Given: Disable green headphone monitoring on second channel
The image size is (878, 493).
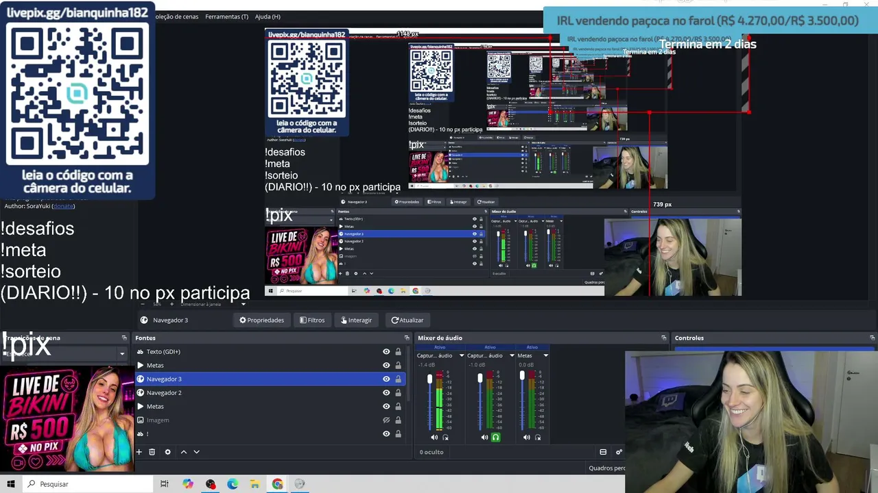Looking at the screenshot, I should click(495, 437).
